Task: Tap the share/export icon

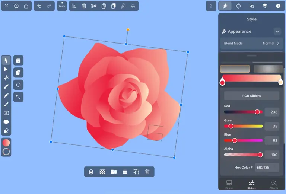Action: click(x=26, y=6)
